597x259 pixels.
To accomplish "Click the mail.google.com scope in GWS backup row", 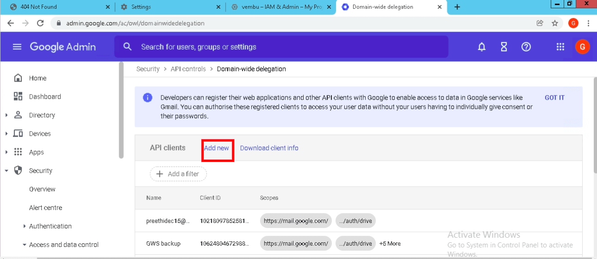I will point(296,243).
